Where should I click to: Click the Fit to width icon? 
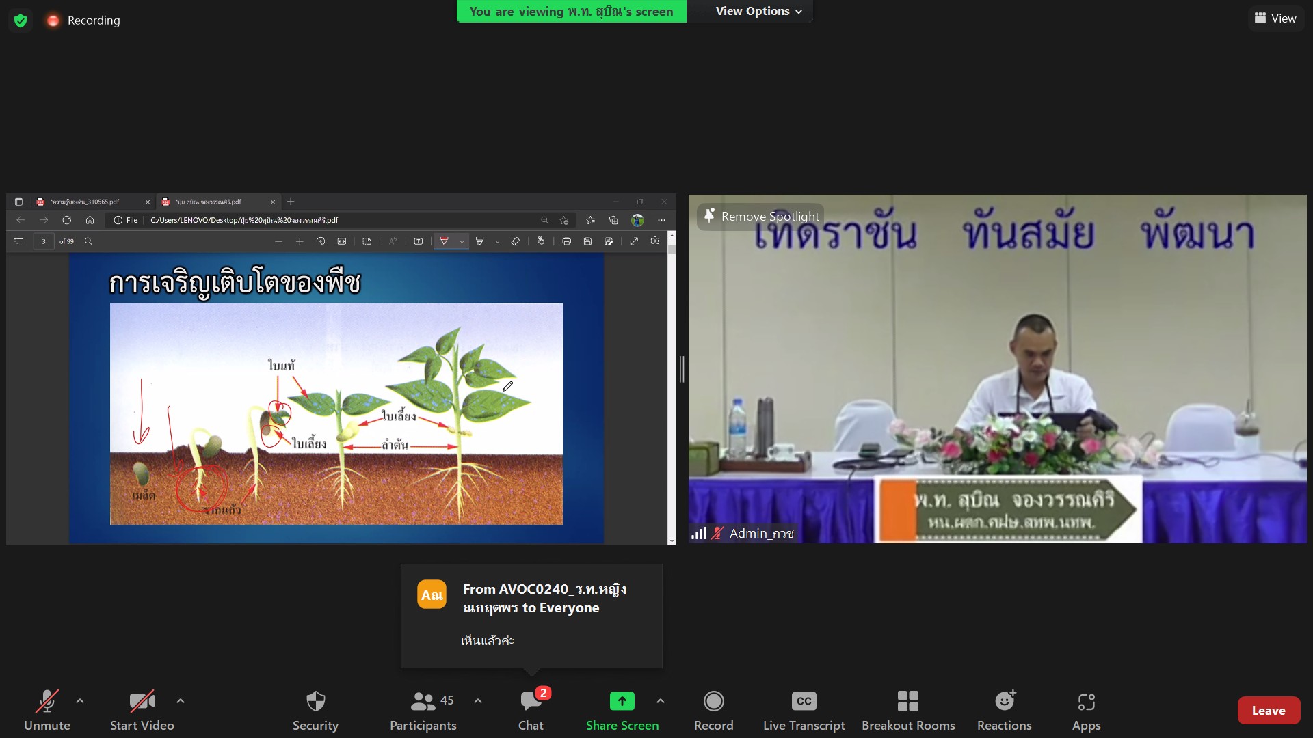(x=342, y=241)
